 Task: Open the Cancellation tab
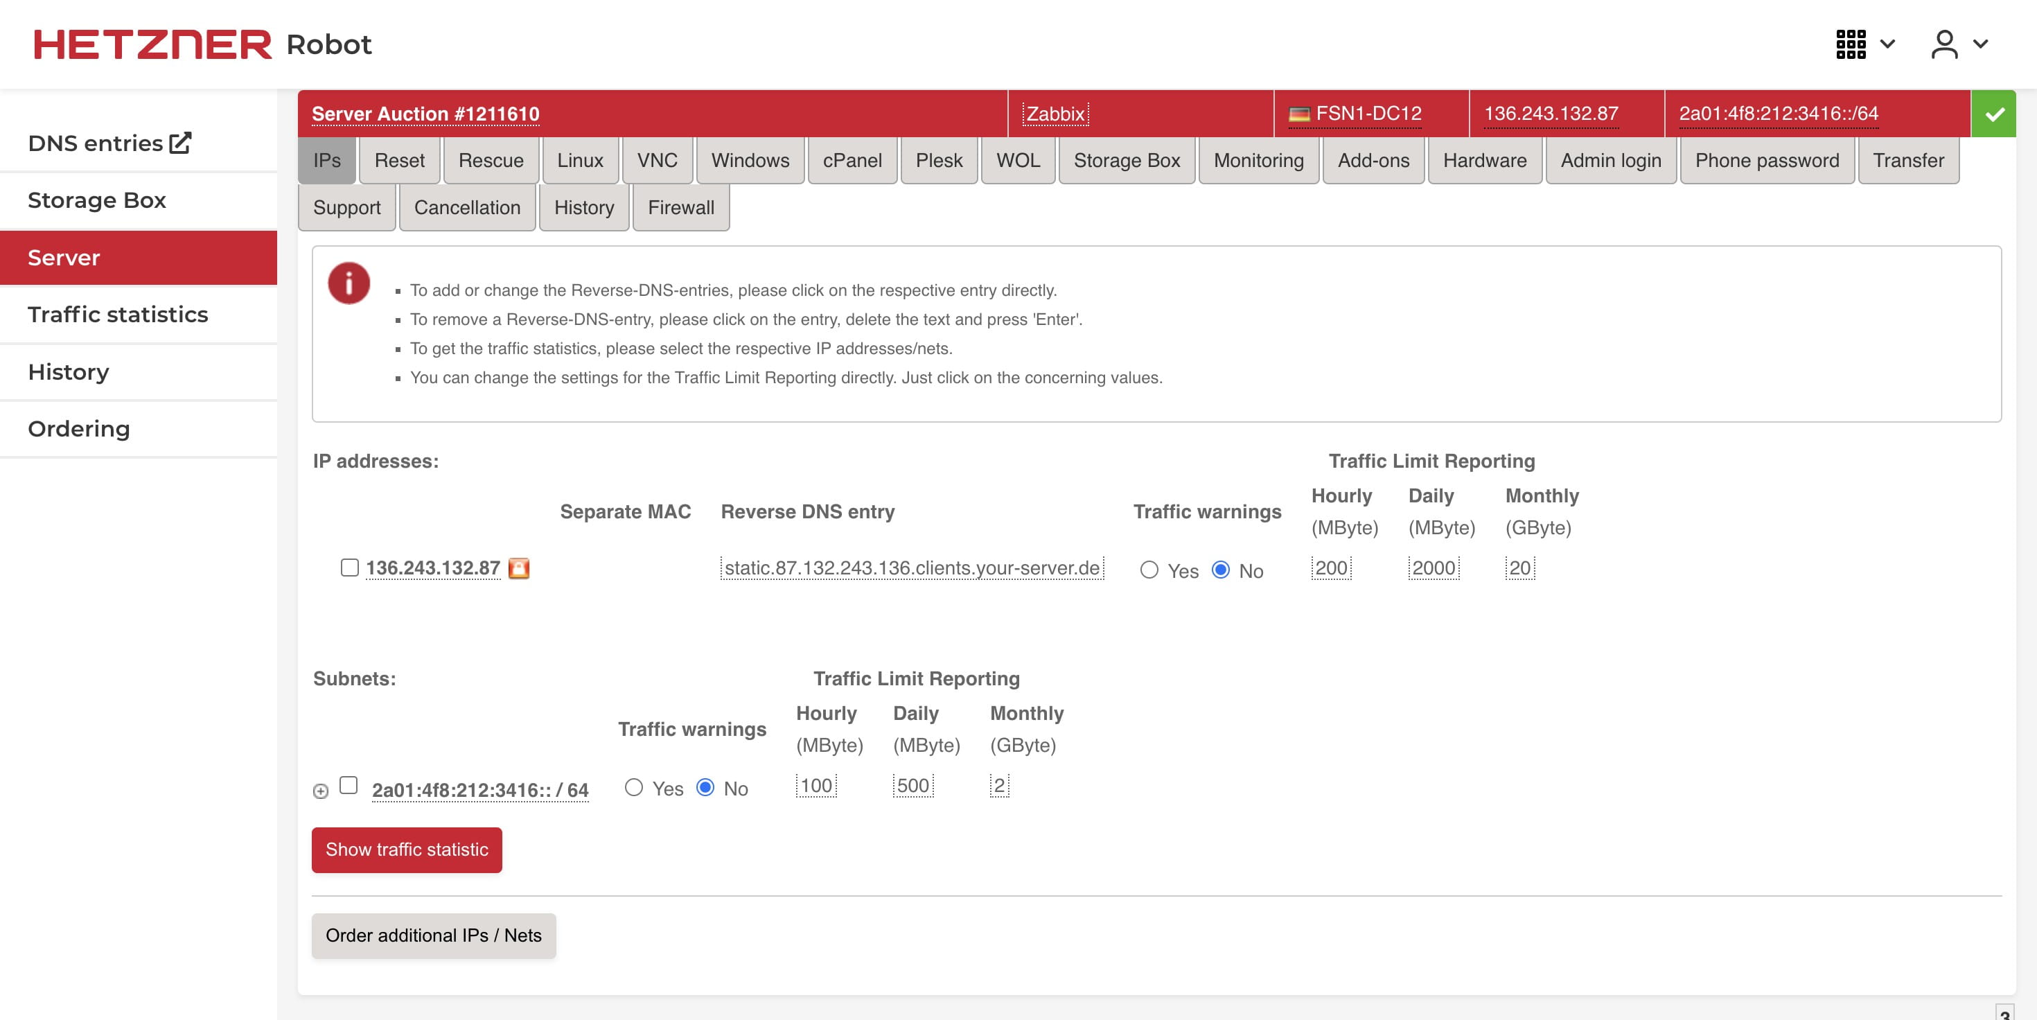tap(468, 208)
